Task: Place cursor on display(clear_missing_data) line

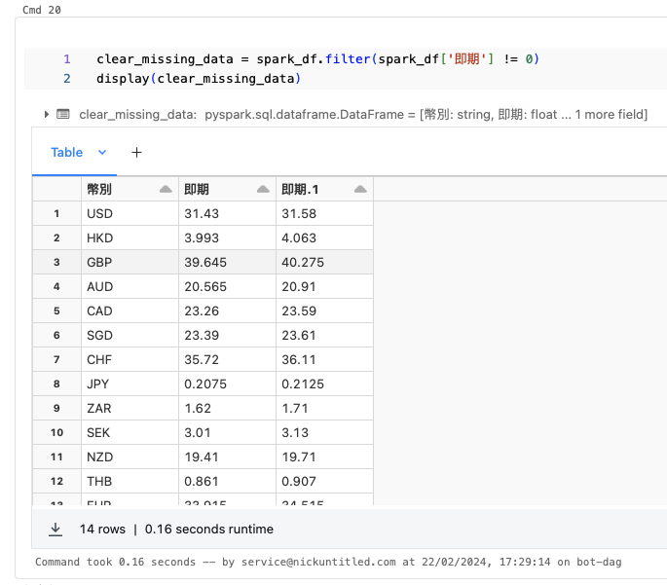Action: tap(199, 78)
